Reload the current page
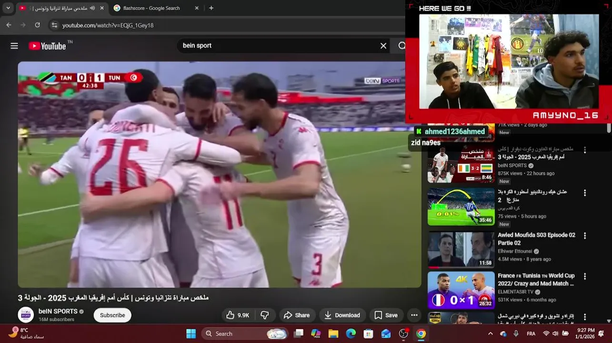612x343 pixels. coord(38,25)
